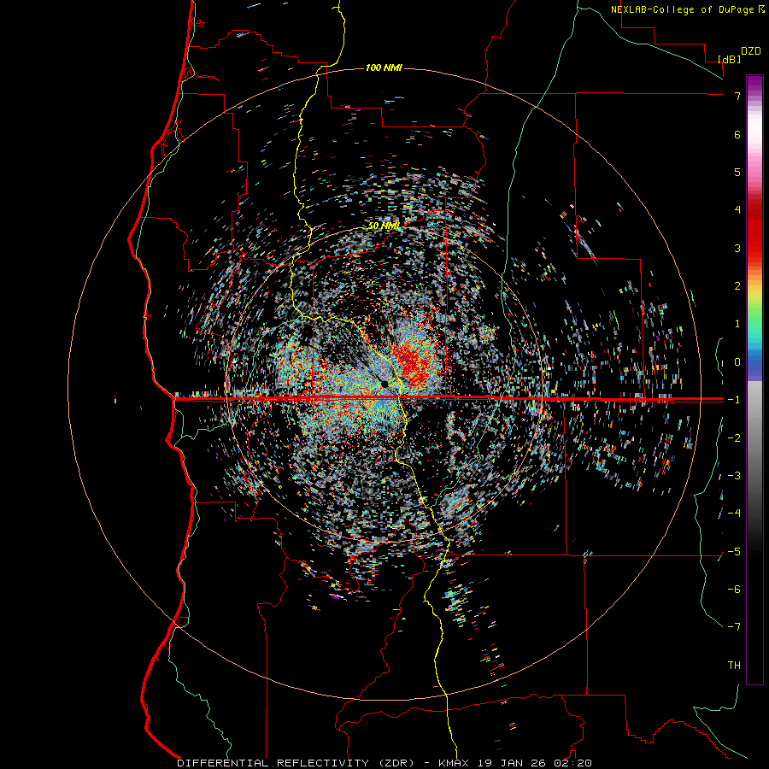The height and width of the screenshot is (769, 769).
Task: Click the -2 dB scale value
Action: click(x=734, y=438)
